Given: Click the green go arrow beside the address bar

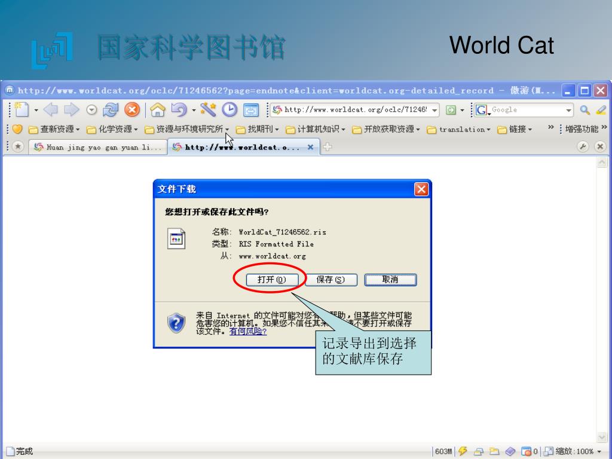Looking at the screenshot, I should (x=451, y=110).
